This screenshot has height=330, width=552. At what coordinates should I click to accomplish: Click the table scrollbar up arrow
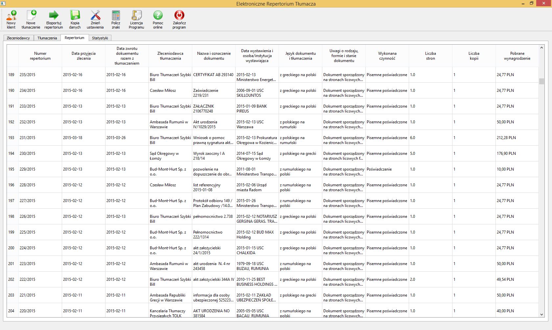coord(541,48)
